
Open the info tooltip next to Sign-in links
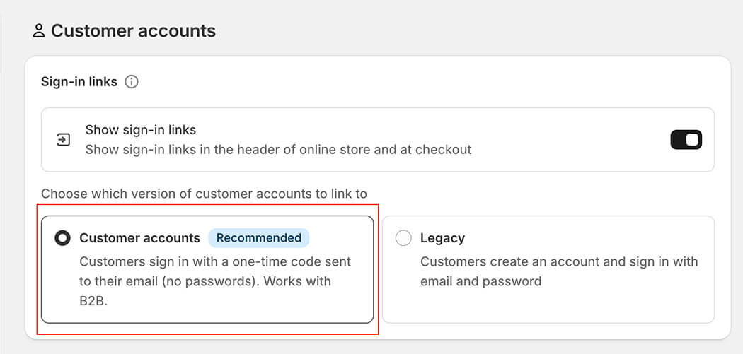point(131,82)
